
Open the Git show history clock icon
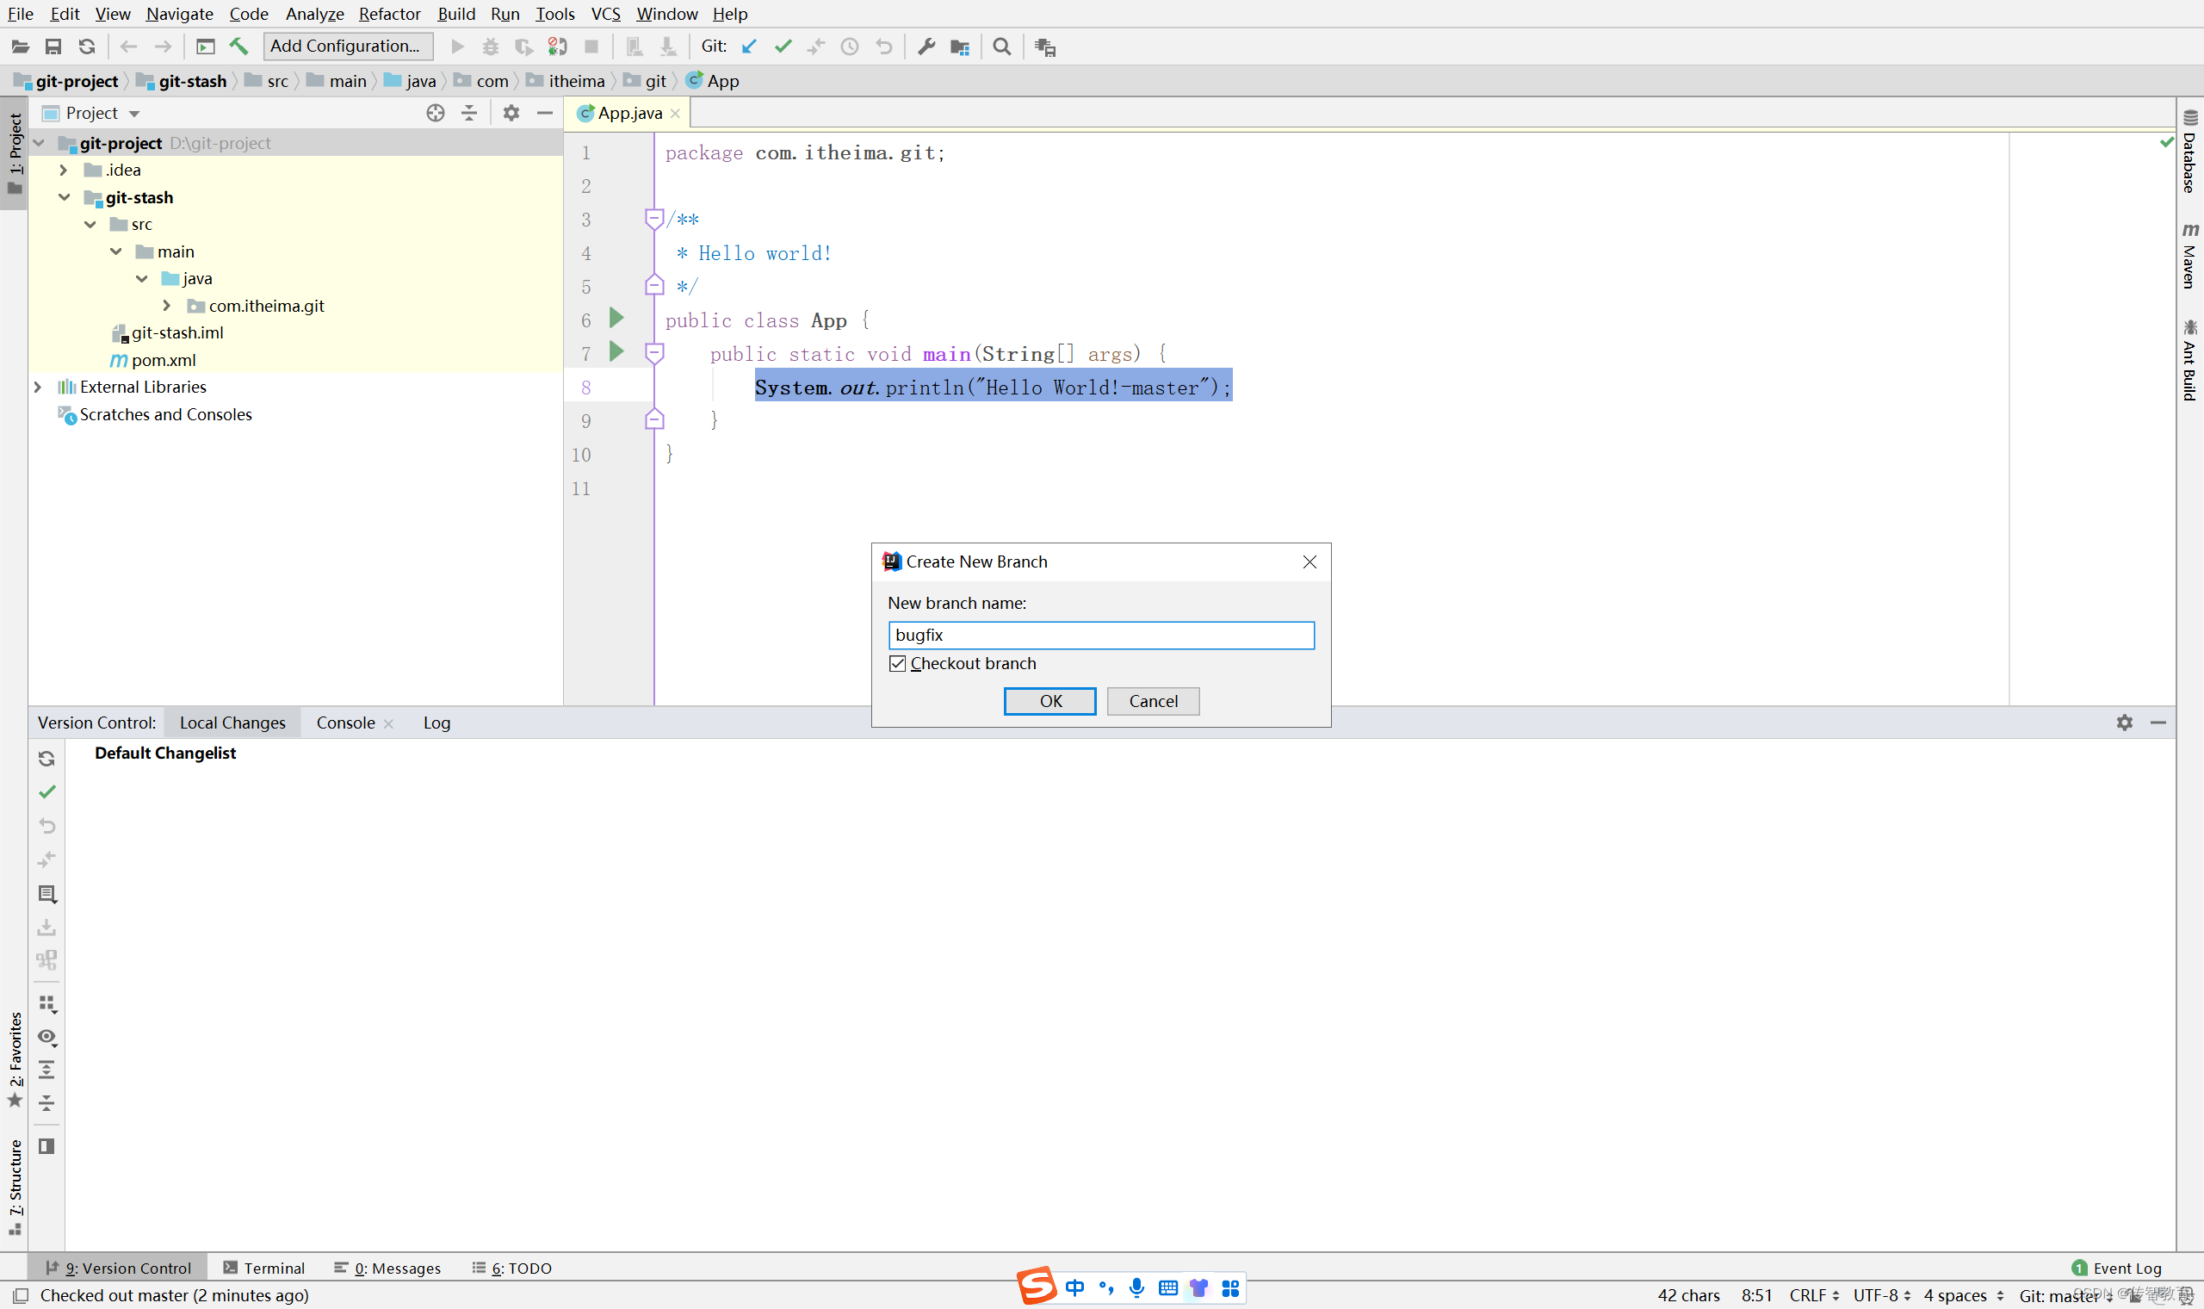[849, 47]
